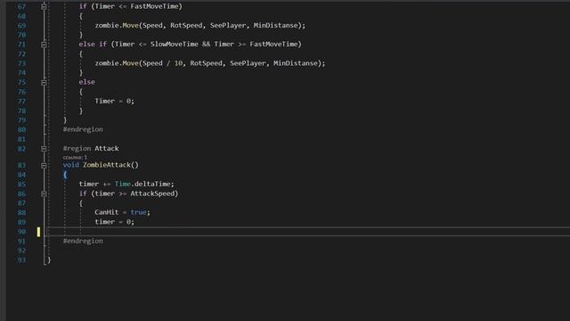Click the #region Attack directive

point(91,148)
